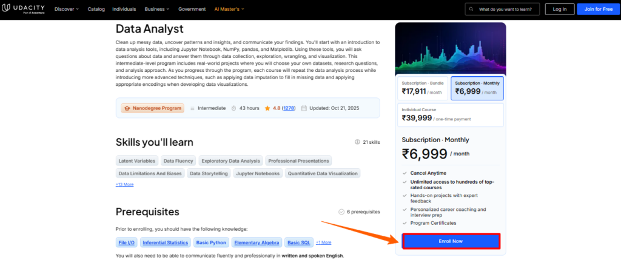Viewport: 621px width, 269px height.
Task: Expand the Discover dropdown menu
Action: click(x=67, y=9)
